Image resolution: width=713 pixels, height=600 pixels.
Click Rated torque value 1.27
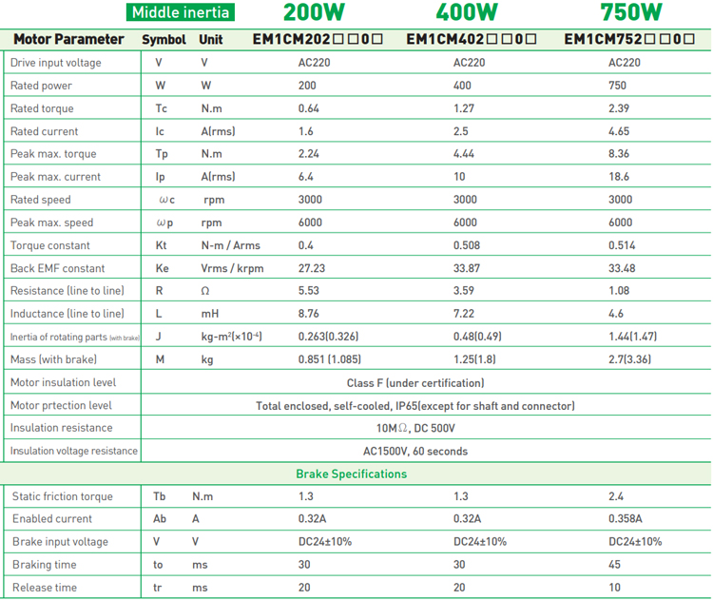click(464, 108)
